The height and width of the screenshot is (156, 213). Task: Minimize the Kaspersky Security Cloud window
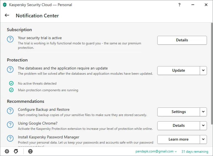pos(193,5)
